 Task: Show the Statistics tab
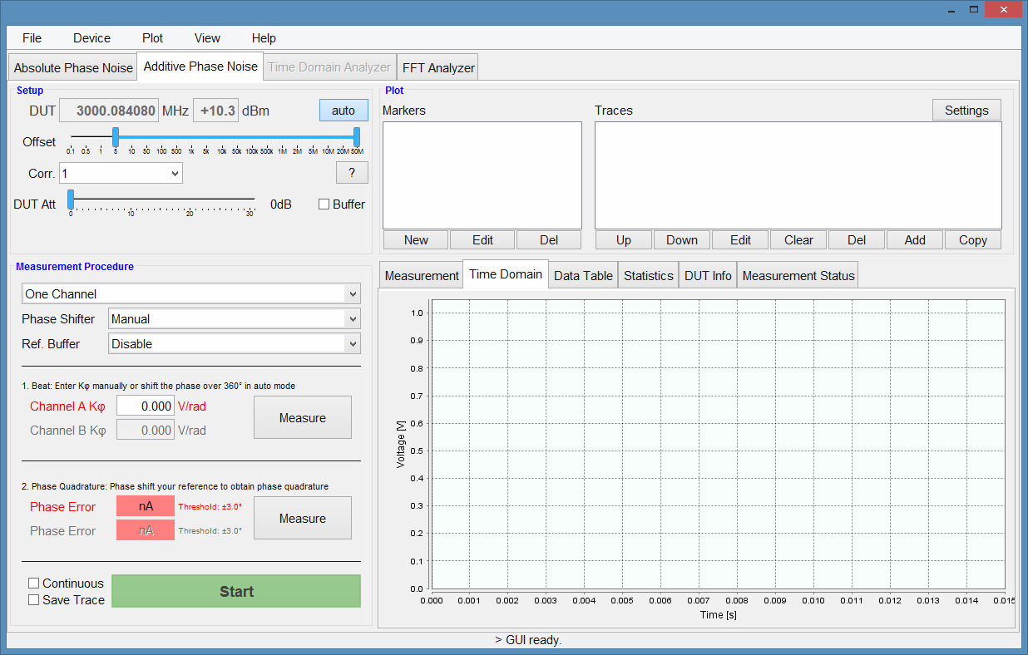point(649,276)
